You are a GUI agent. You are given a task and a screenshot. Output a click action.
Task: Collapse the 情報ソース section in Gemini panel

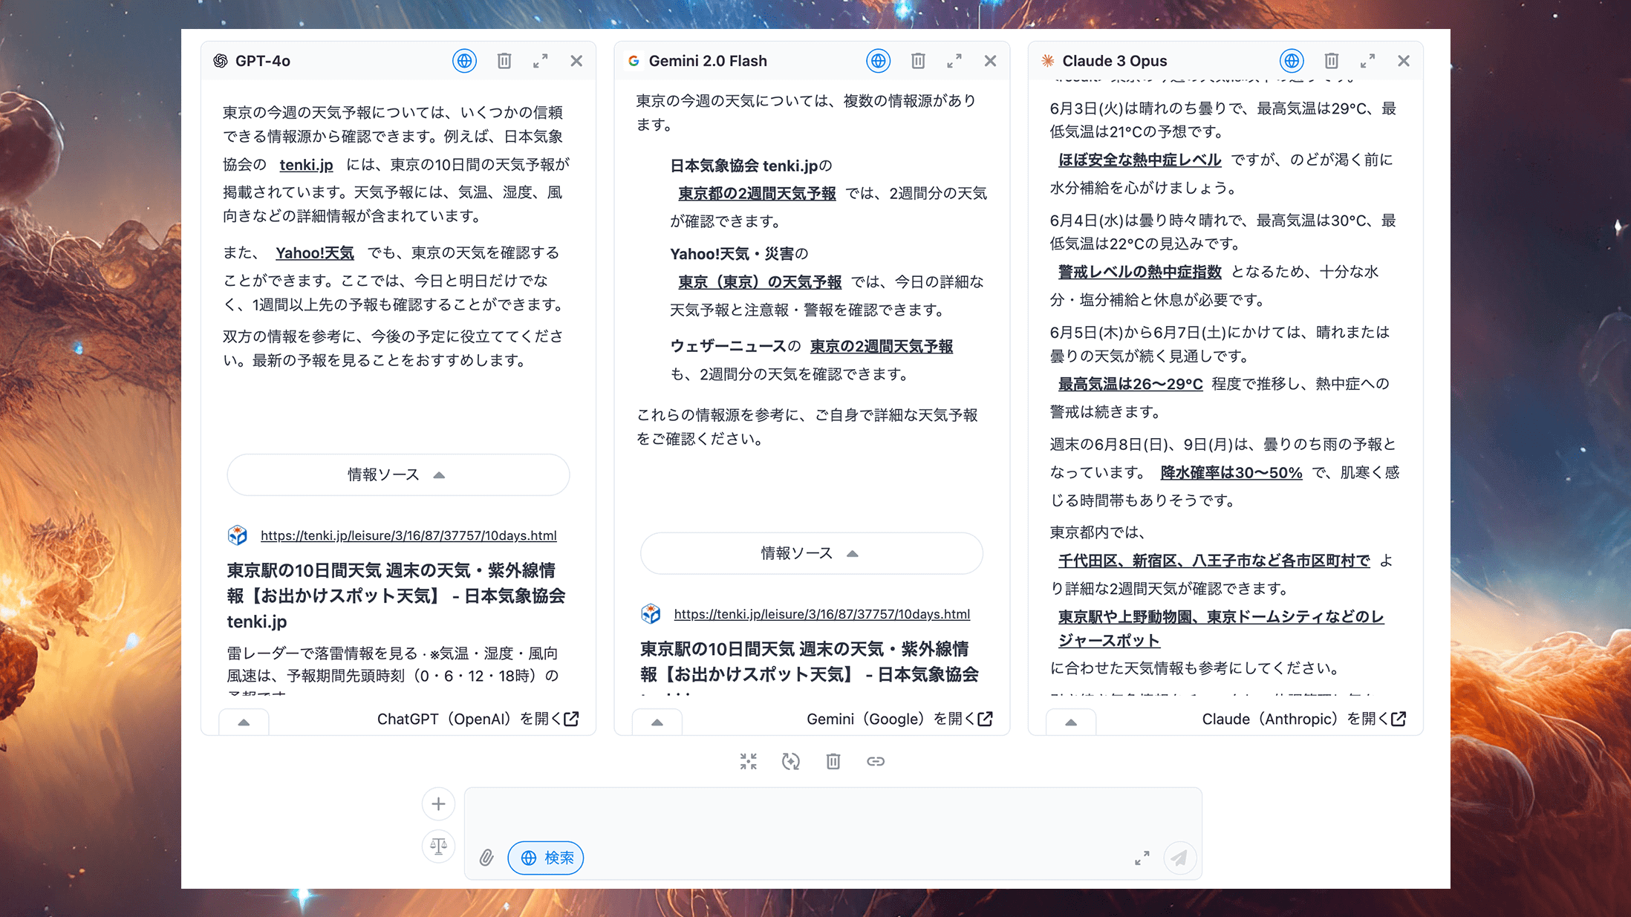811,553
